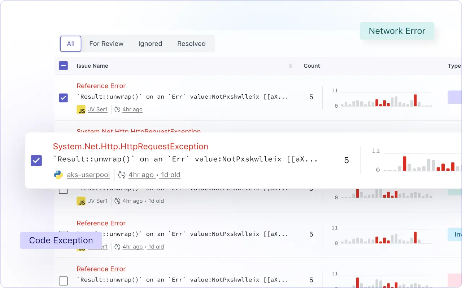Image resolution: width=462 pixels, height=288 pixels.
Task: Open the Reference Error title above the '1d old' timestamp
Action: 101,223
